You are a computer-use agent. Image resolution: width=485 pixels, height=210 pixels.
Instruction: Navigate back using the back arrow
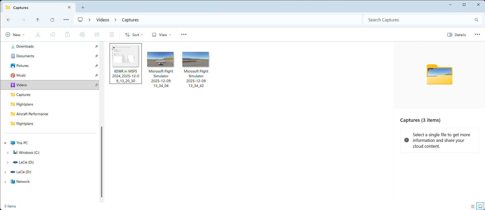(9, 20)
